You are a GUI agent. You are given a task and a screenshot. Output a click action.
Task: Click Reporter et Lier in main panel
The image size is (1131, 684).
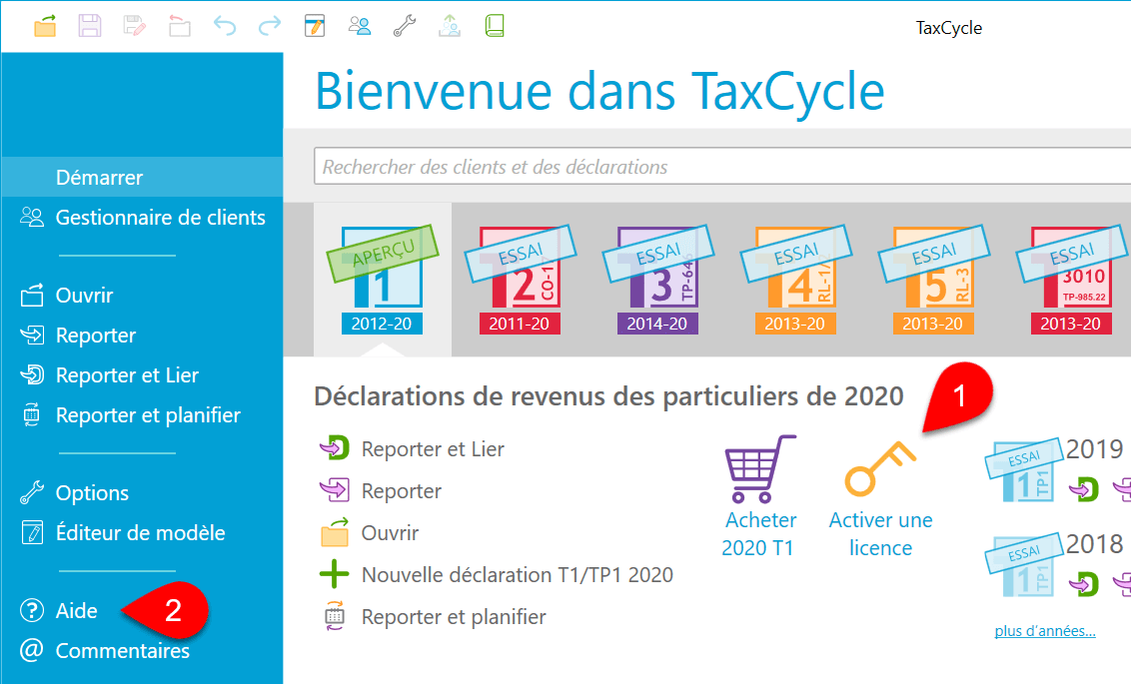click(x=412, y=449)
